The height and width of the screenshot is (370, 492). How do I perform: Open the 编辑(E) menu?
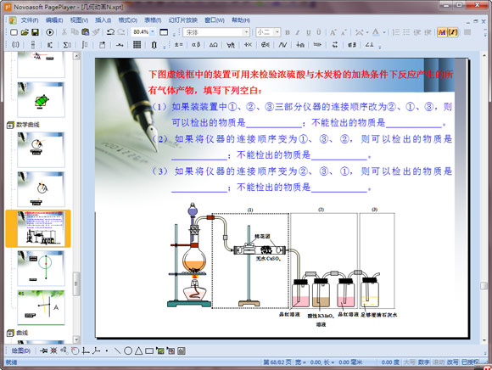pyautogui.click(x=54, y=20)
